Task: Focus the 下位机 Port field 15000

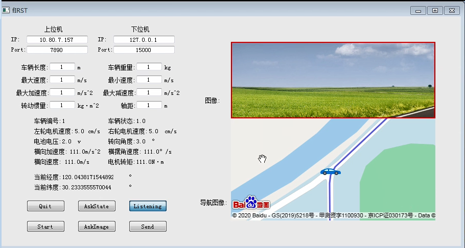Action: point(144,49)
